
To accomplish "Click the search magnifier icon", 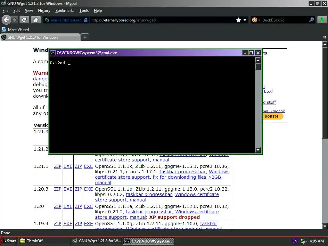I will [x=311, y=20].
